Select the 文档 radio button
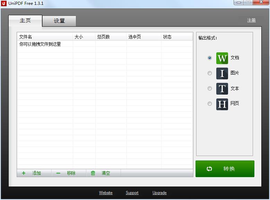 (x=210, y=58)
